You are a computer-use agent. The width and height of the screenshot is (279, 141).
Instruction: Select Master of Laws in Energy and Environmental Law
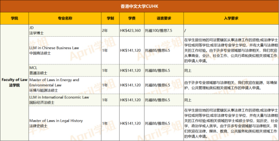click(65, 85)
